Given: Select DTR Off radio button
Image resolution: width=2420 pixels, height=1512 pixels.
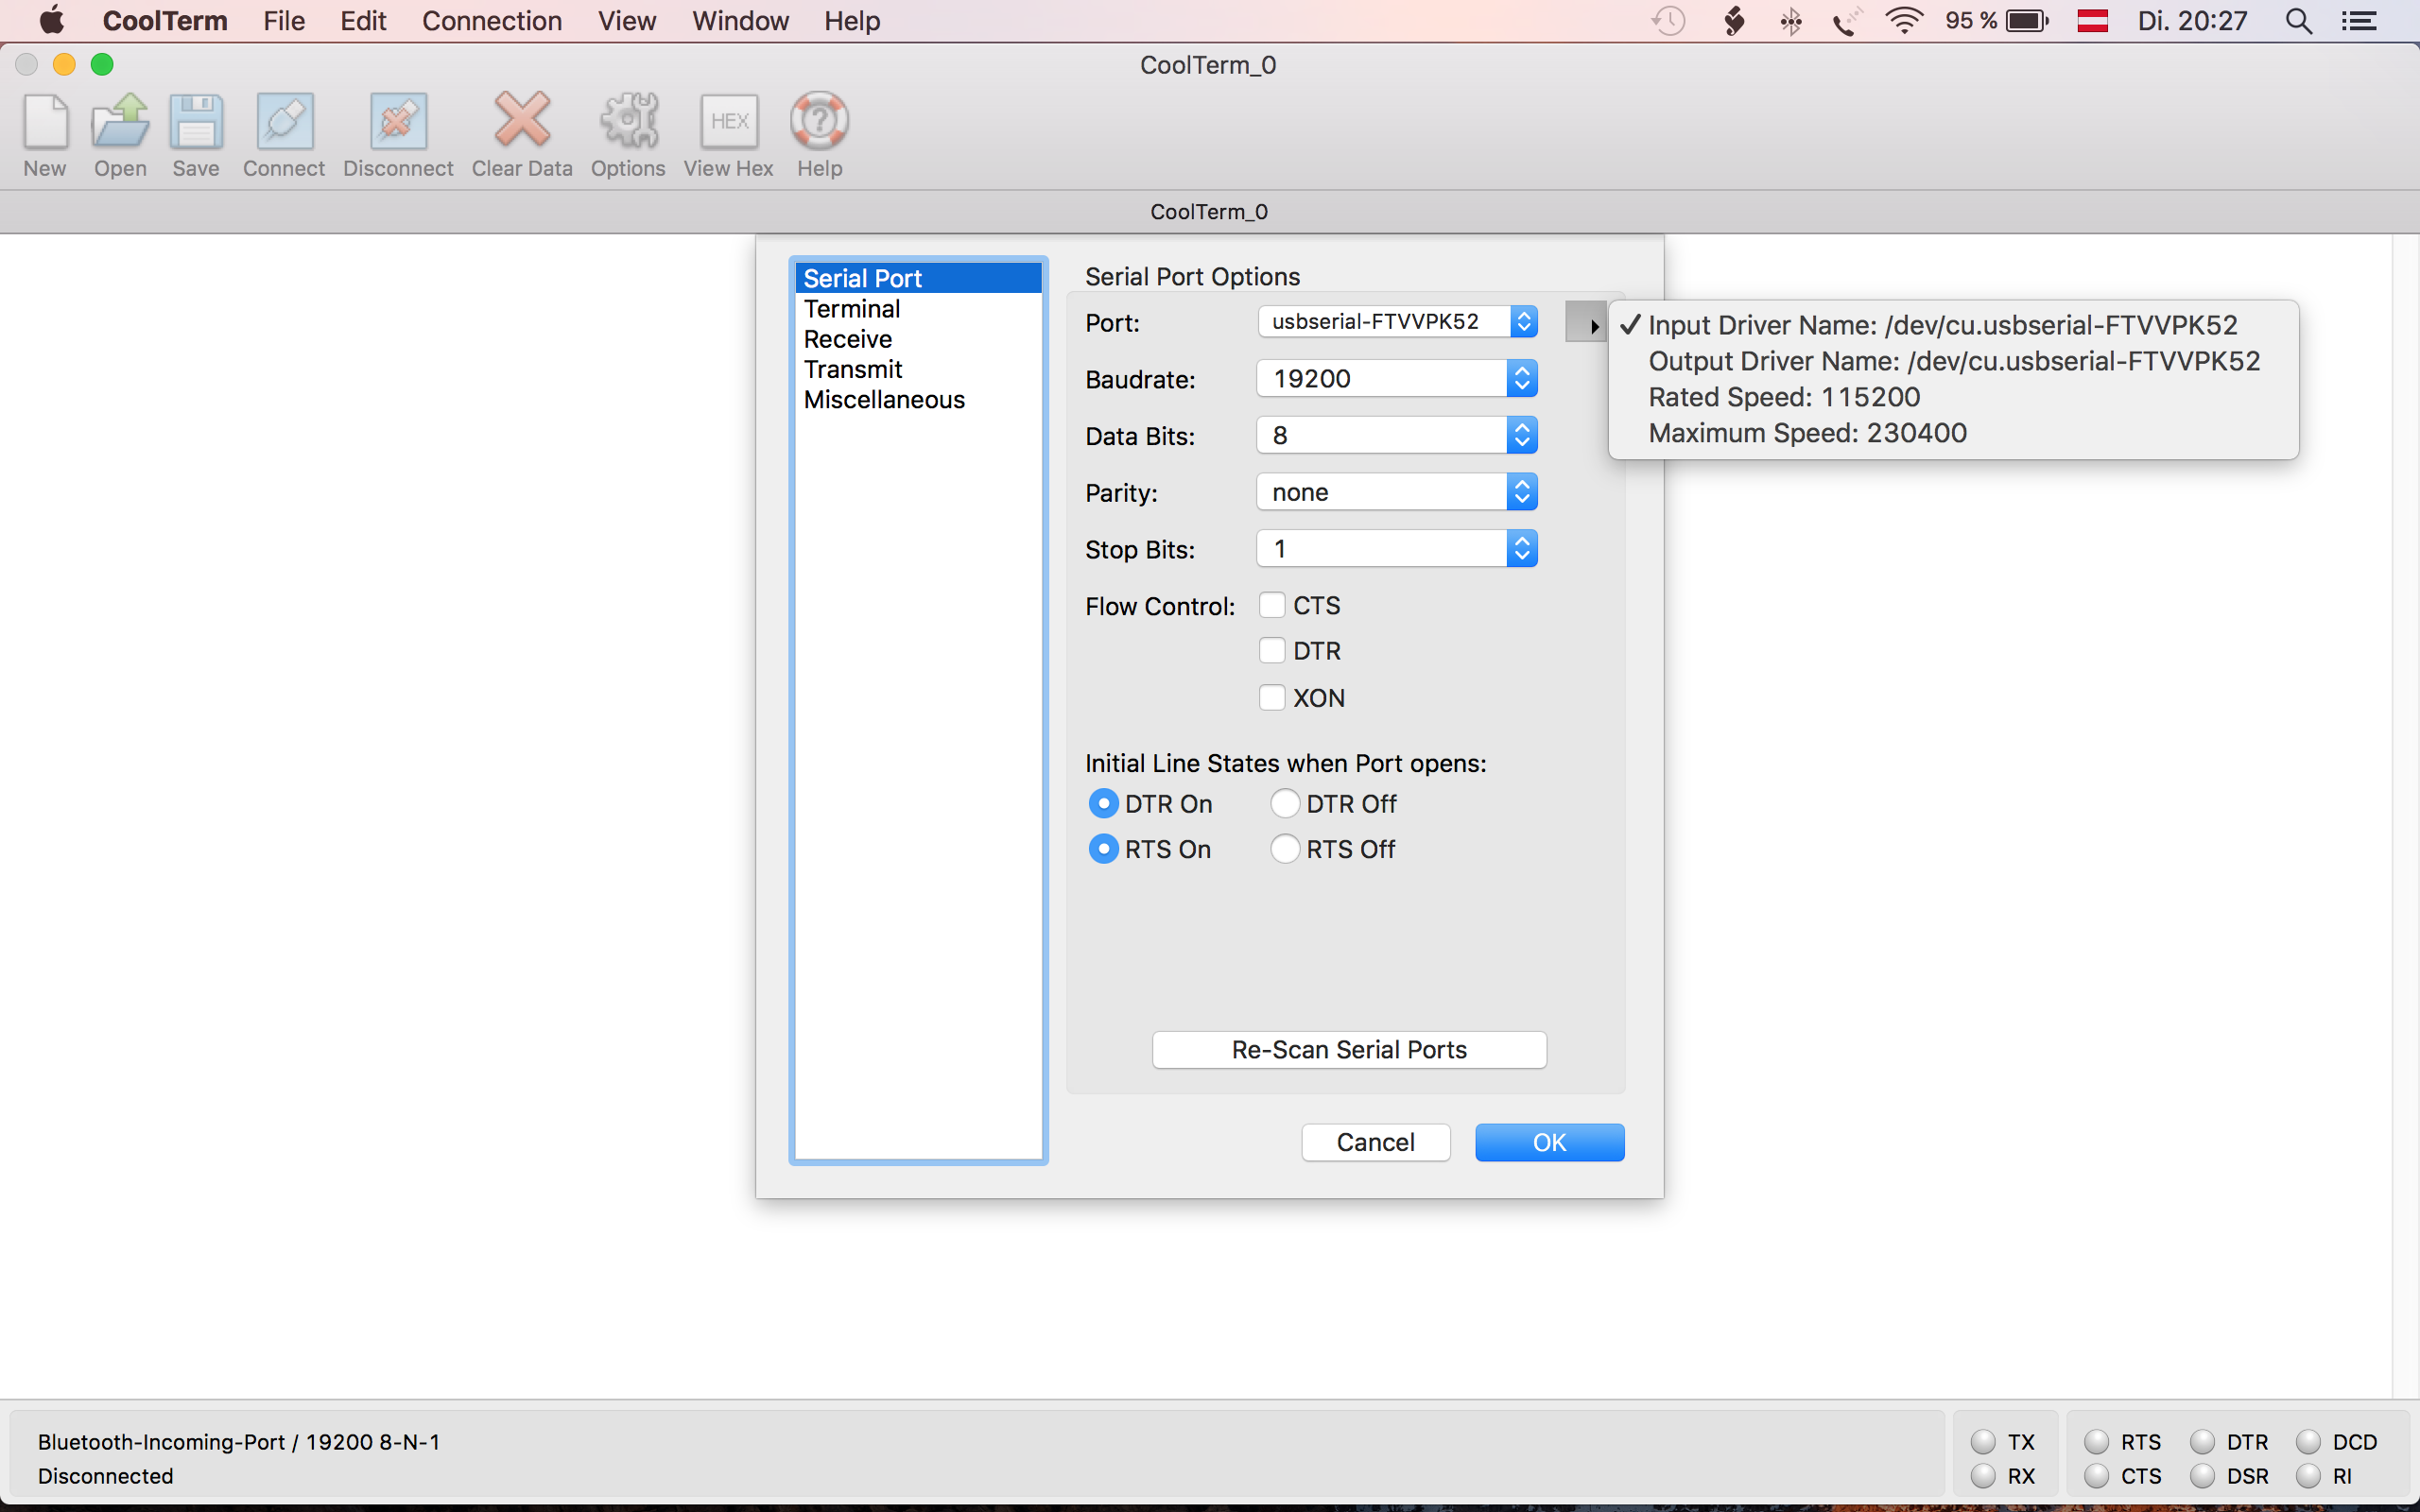Looking at the screenshot, I should point(1285,803).
